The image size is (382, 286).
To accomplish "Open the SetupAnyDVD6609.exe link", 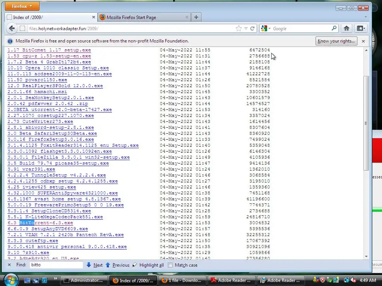I will click(x=47, y=229).
